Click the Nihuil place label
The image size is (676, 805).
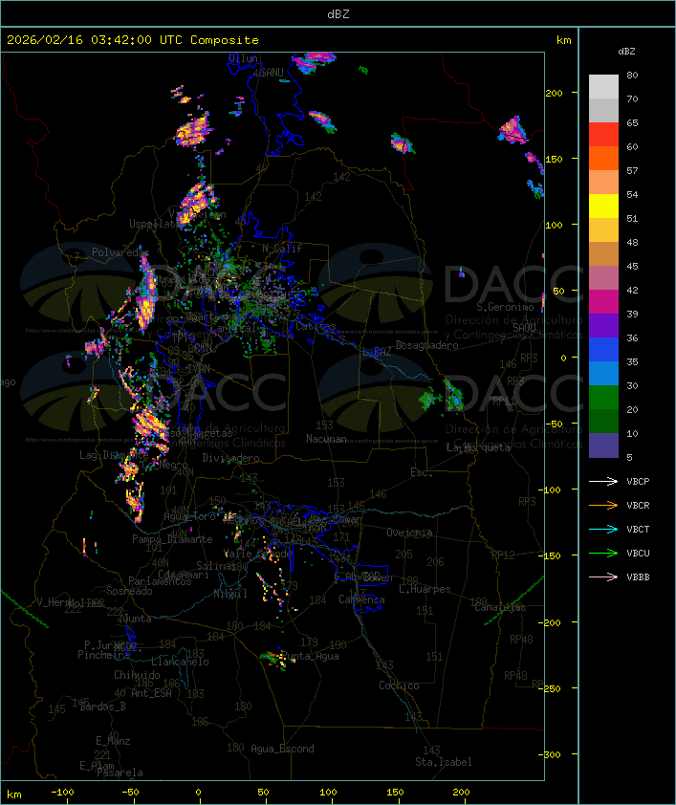click(x=230, y=594)
